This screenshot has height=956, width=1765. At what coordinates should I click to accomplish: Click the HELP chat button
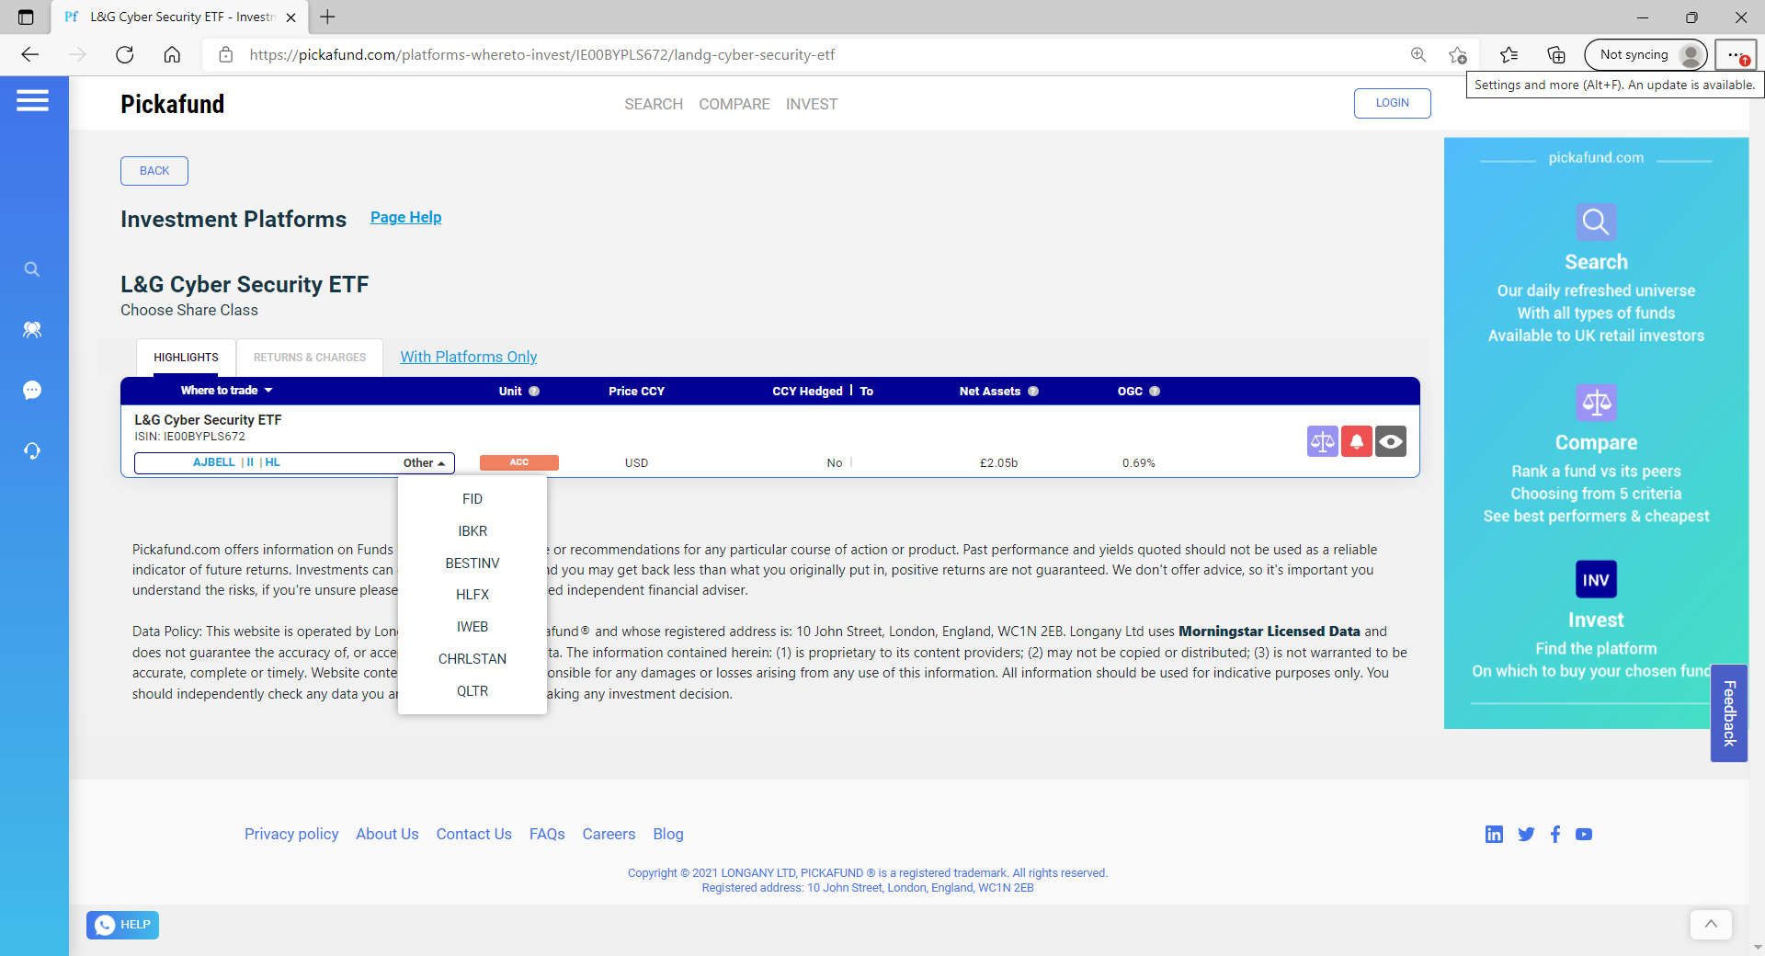point(122,925)
